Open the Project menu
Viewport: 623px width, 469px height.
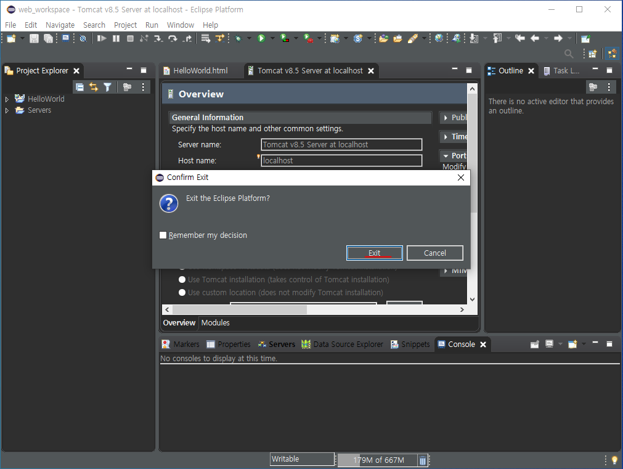[125, 25]
